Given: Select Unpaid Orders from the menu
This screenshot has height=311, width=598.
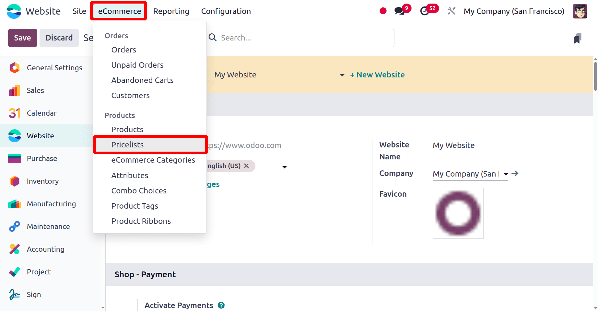Looking at the screenshot, I should (150, 65).
